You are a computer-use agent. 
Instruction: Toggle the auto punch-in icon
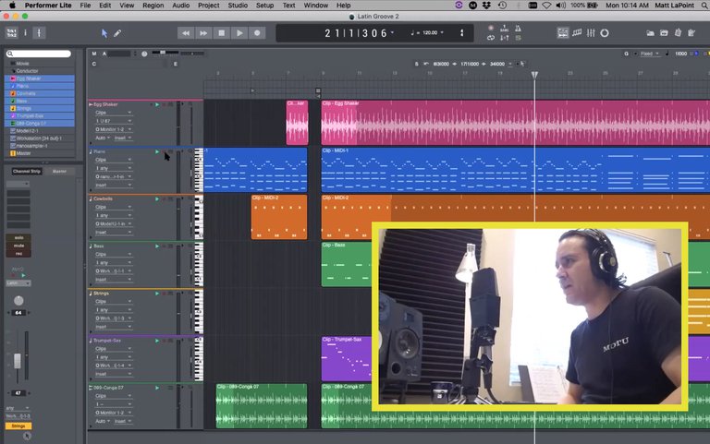[505, 38]
